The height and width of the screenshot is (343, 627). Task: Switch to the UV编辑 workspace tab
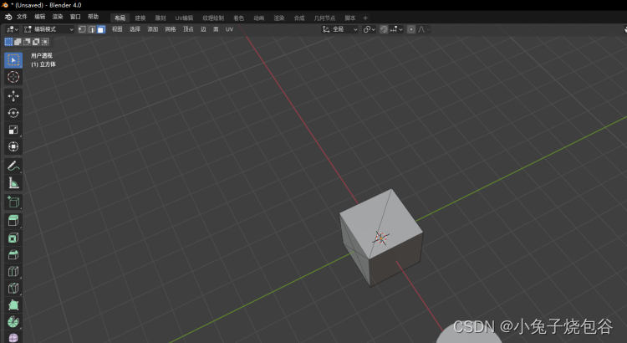coord(184,18)
